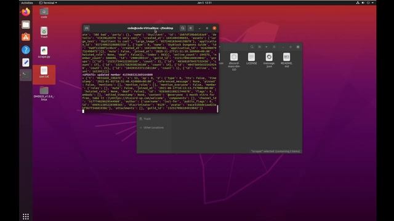
Task: Close the Files window
Action: [298, 47]
